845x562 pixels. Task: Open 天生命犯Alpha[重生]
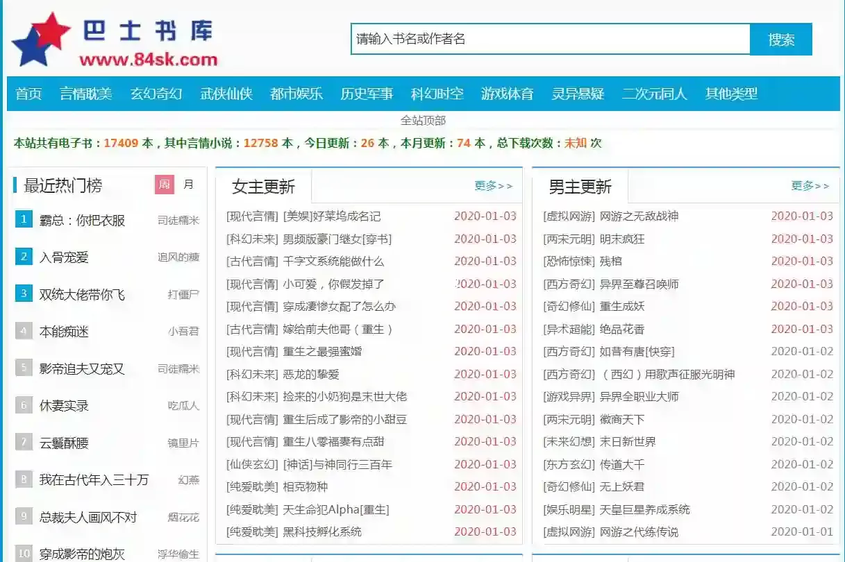tap(336, 509)
